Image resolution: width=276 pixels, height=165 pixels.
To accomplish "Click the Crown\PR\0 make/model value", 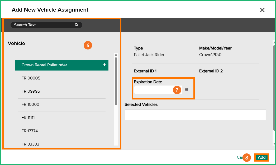I will click(x=210, y=55).
